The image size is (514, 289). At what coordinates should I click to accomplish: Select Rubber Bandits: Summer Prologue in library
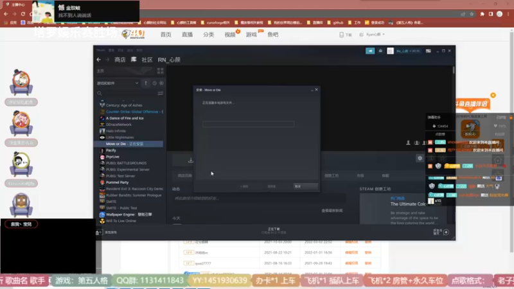(x=130, y=195)
